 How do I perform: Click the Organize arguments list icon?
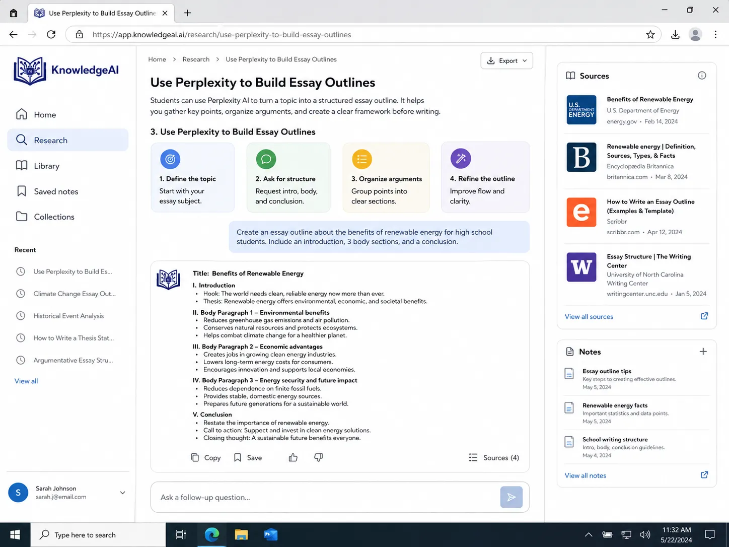(362, 159)
